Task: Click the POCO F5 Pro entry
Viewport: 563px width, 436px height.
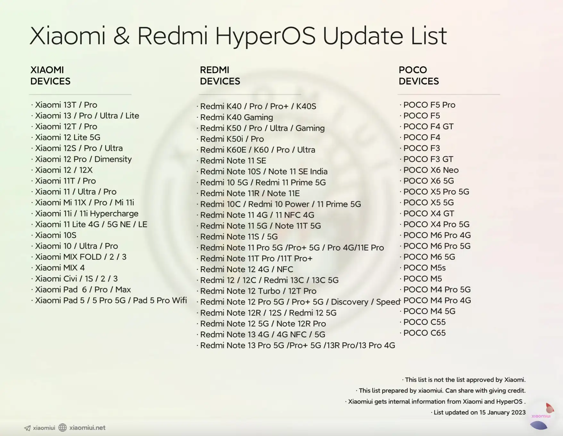Action: click(429, 105)
